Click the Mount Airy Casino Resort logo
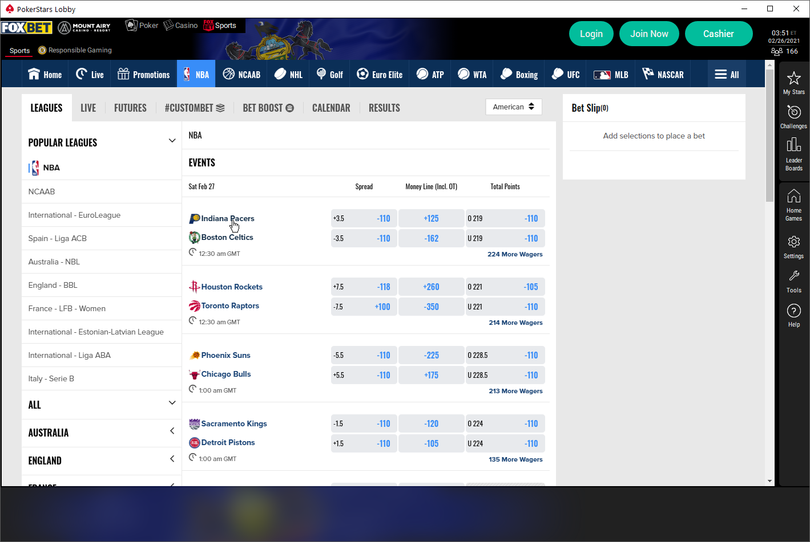 click(84, 27)
